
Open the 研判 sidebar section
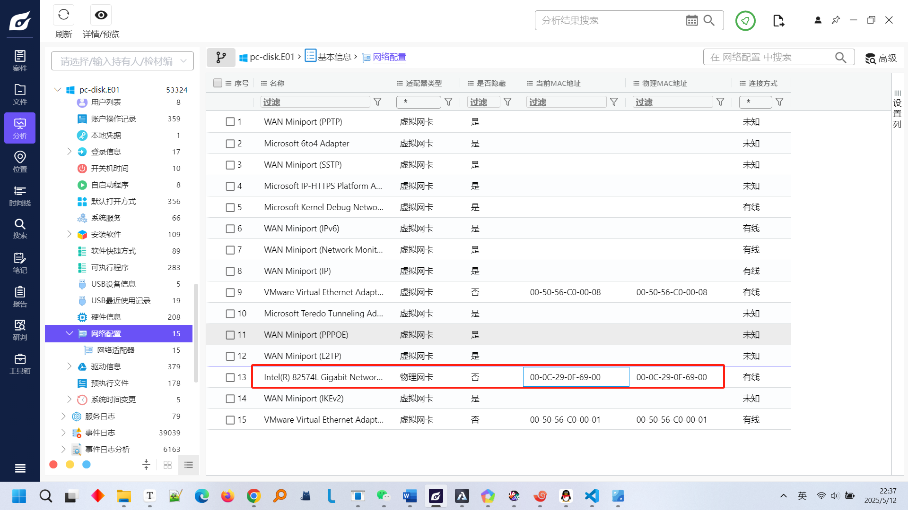[20, 330]
